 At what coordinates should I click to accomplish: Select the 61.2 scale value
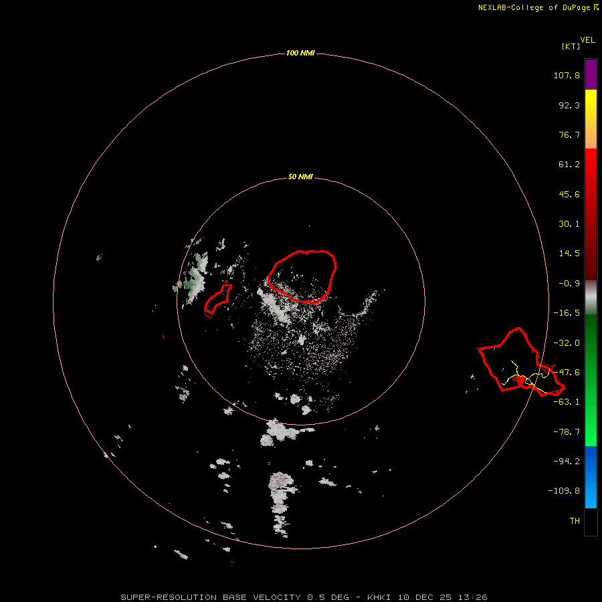click(x=569, y=165)
